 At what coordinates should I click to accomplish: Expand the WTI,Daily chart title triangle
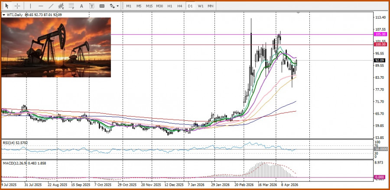click(4, 15)
